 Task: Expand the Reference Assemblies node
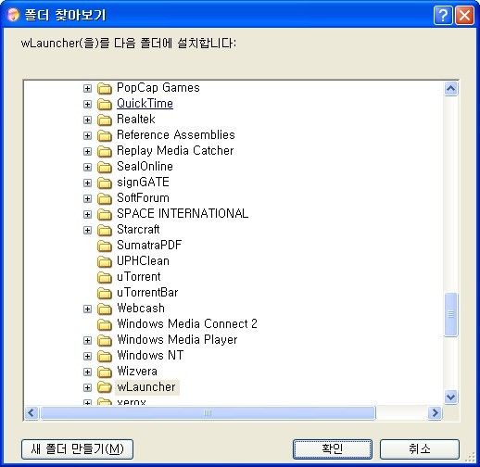tap(87, 136)
